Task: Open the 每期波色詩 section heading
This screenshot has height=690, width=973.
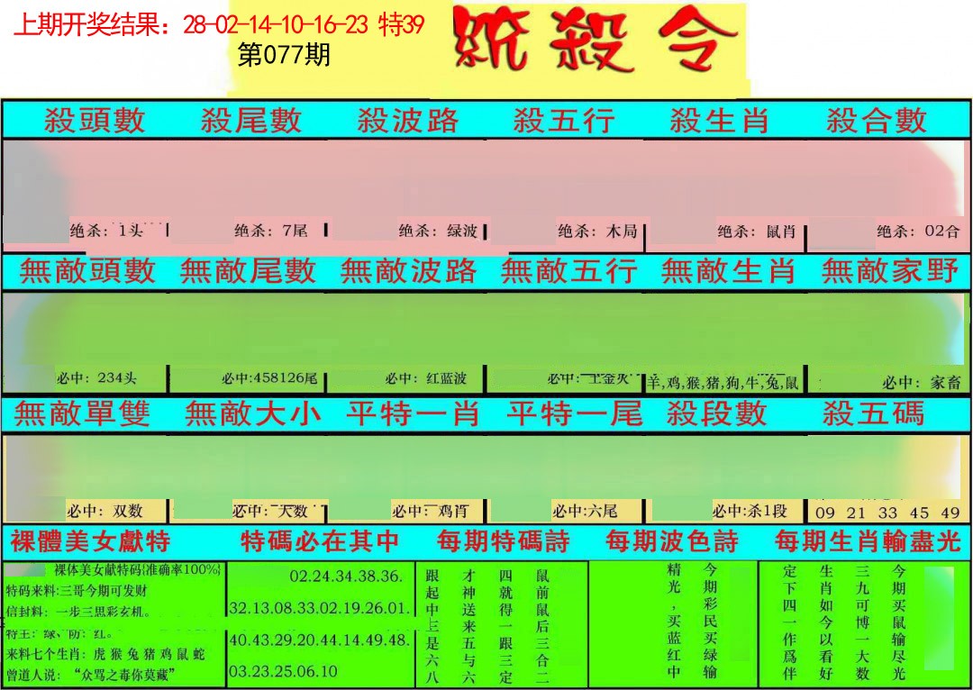Action: point(671,541)
